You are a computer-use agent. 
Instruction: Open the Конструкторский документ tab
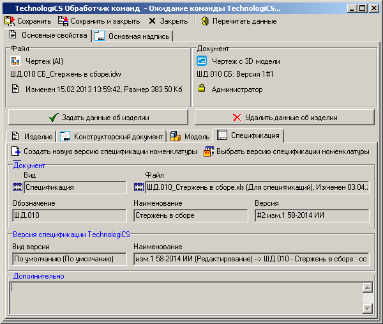point(112,137)
